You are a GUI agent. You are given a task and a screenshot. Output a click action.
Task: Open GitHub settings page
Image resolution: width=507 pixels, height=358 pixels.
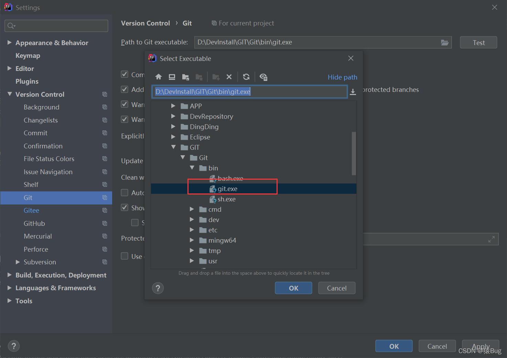coord(34,223)
